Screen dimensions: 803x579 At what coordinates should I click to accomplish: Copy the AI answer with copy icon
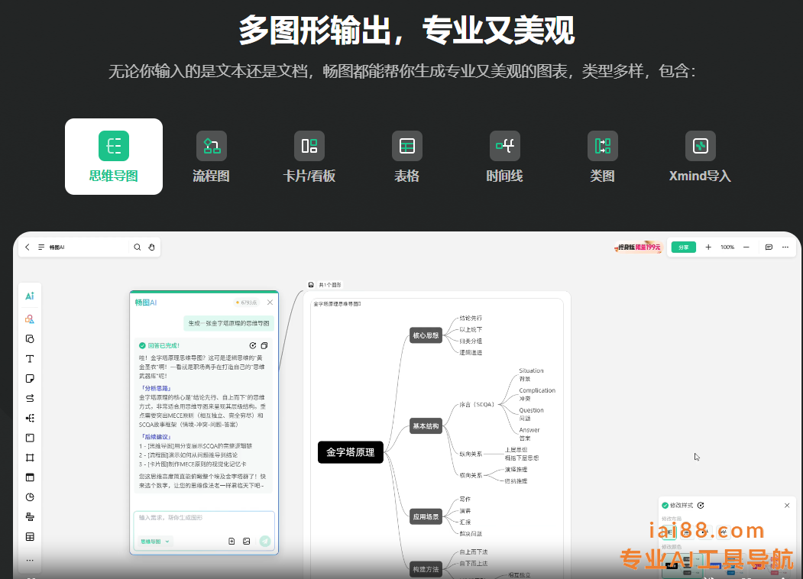264,345
